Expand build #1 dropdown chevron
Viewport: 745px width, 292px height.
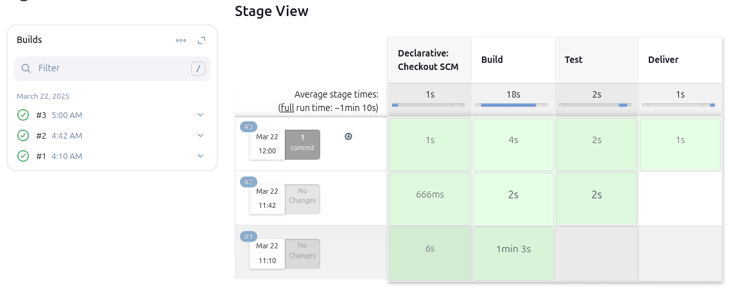point(200,156)
